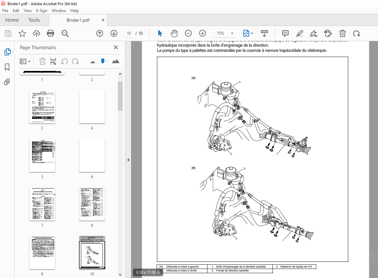Open the scrolling mode toolbar icon

pyautogui.click(x=264, y=33)
